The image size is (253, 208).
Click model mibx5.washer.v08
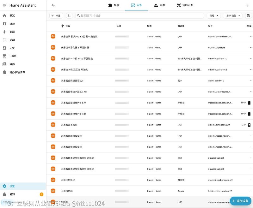(218, 69)
